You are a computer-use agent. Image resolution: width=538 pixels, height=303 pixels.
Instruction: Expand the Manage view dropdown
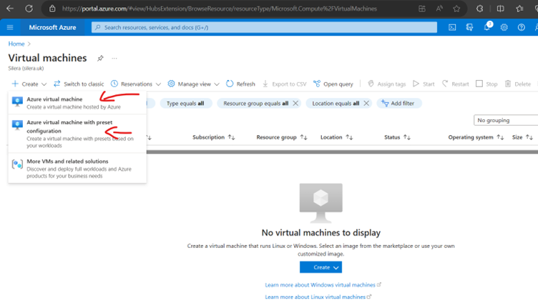[x=193, y=84]
